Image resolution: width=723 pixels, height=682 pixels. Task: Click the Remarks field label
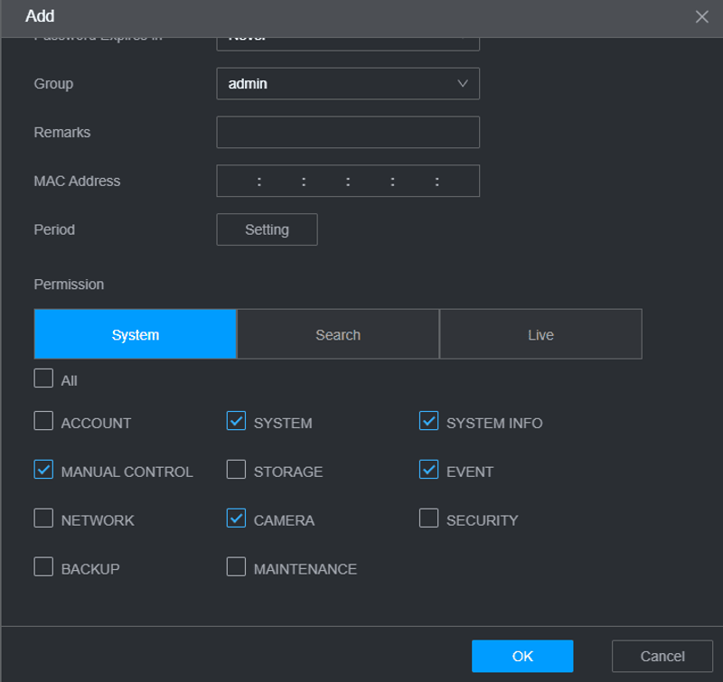(62, 132)
